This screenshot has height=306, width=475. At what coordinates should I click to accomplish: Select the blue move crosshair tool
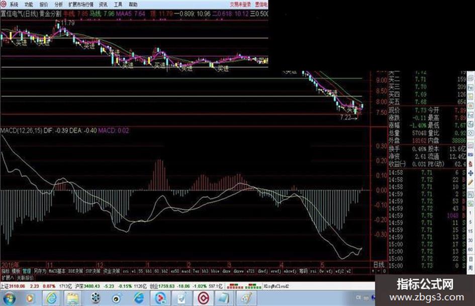(471, 173)
